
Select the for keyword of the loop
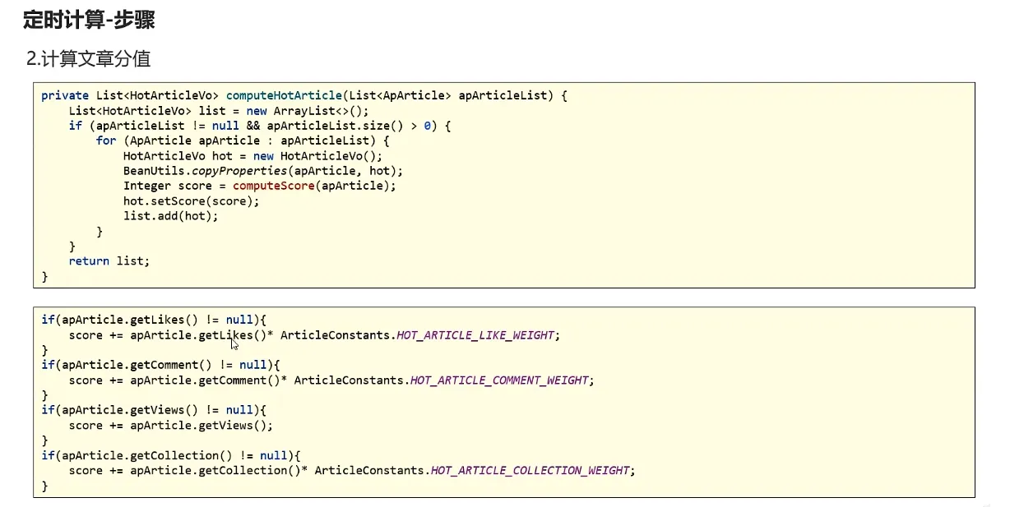[105, 141]
